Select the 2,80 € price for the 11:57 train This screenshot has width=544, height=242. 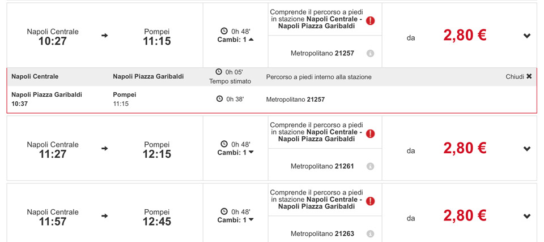[465, 216]
